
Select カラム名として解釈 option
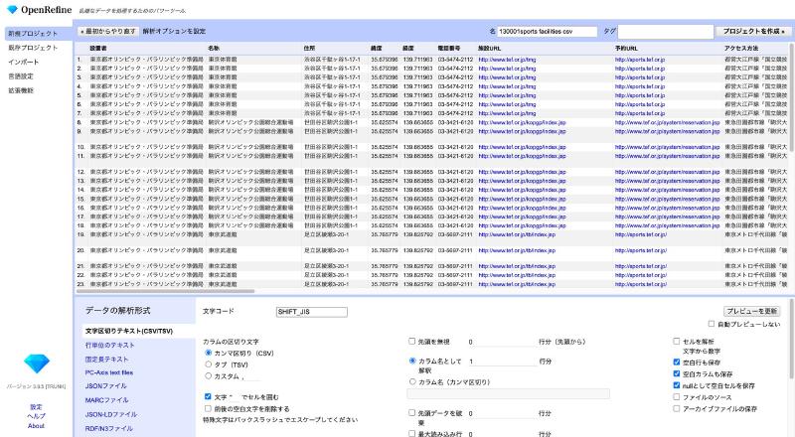pos(412,361)
